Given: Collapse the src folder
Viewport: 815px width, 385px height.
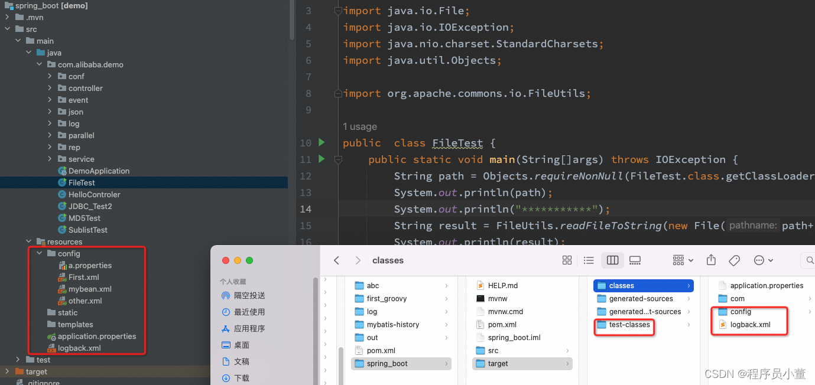Looking at the screenshot, I should [7, 29].
